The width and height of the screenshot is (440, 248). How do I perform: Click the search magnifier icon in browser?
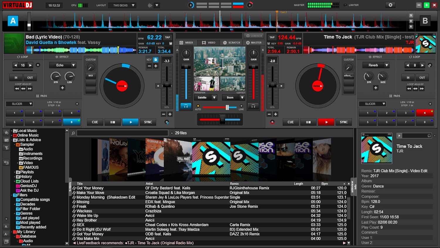tap(73, 133)
